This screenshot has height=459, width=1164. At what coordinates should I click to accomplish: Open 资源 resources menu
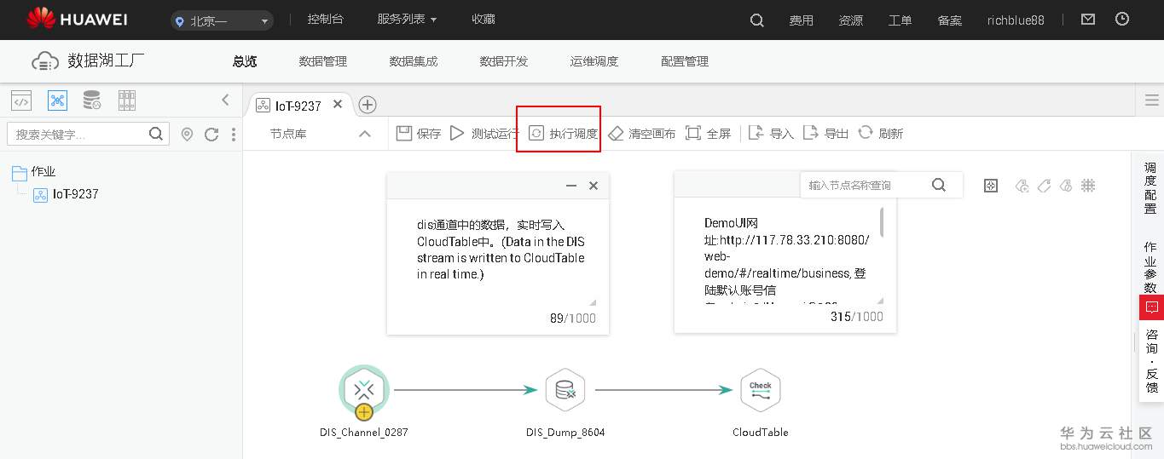(x=851, y=20)
